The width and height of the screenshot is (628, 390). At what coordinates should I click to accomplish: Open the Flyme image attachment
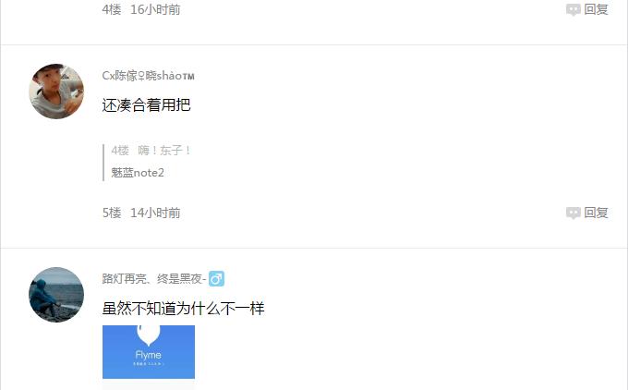(x=149, y=352)
